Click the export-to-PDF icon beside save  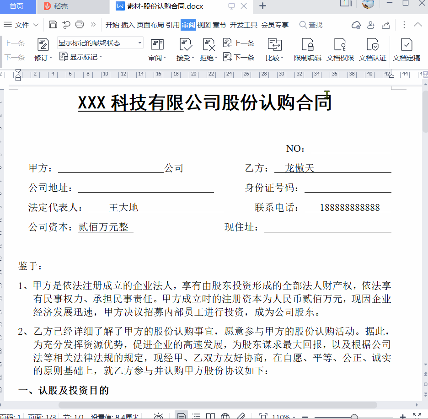tap(66, 25)
